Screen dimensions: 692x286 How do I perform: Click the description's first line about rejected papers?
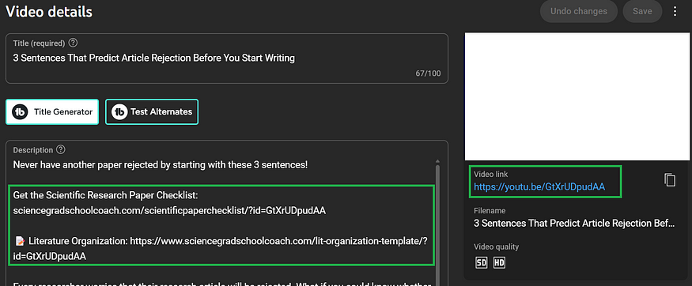coord(161,165)
